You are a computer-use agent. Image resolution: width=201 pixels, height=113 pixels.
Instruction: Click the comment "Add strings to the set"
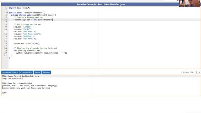[x=27, y=24]
